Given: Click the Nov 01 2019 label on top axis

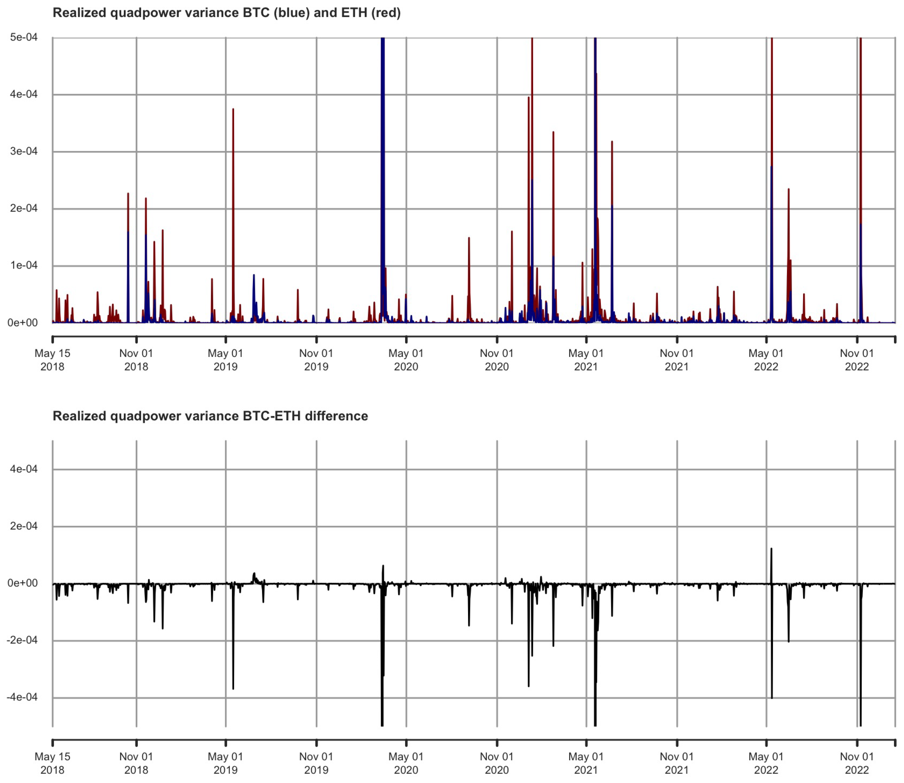Looking at the screenshot, I should pyautogui.click(x=316, y=360).
